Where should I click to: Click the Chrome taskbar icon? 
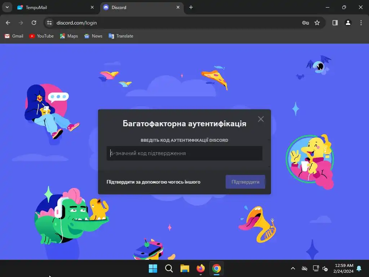217,268
